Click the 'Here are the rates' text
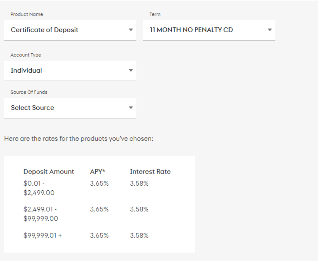 (x=78, y=139)
